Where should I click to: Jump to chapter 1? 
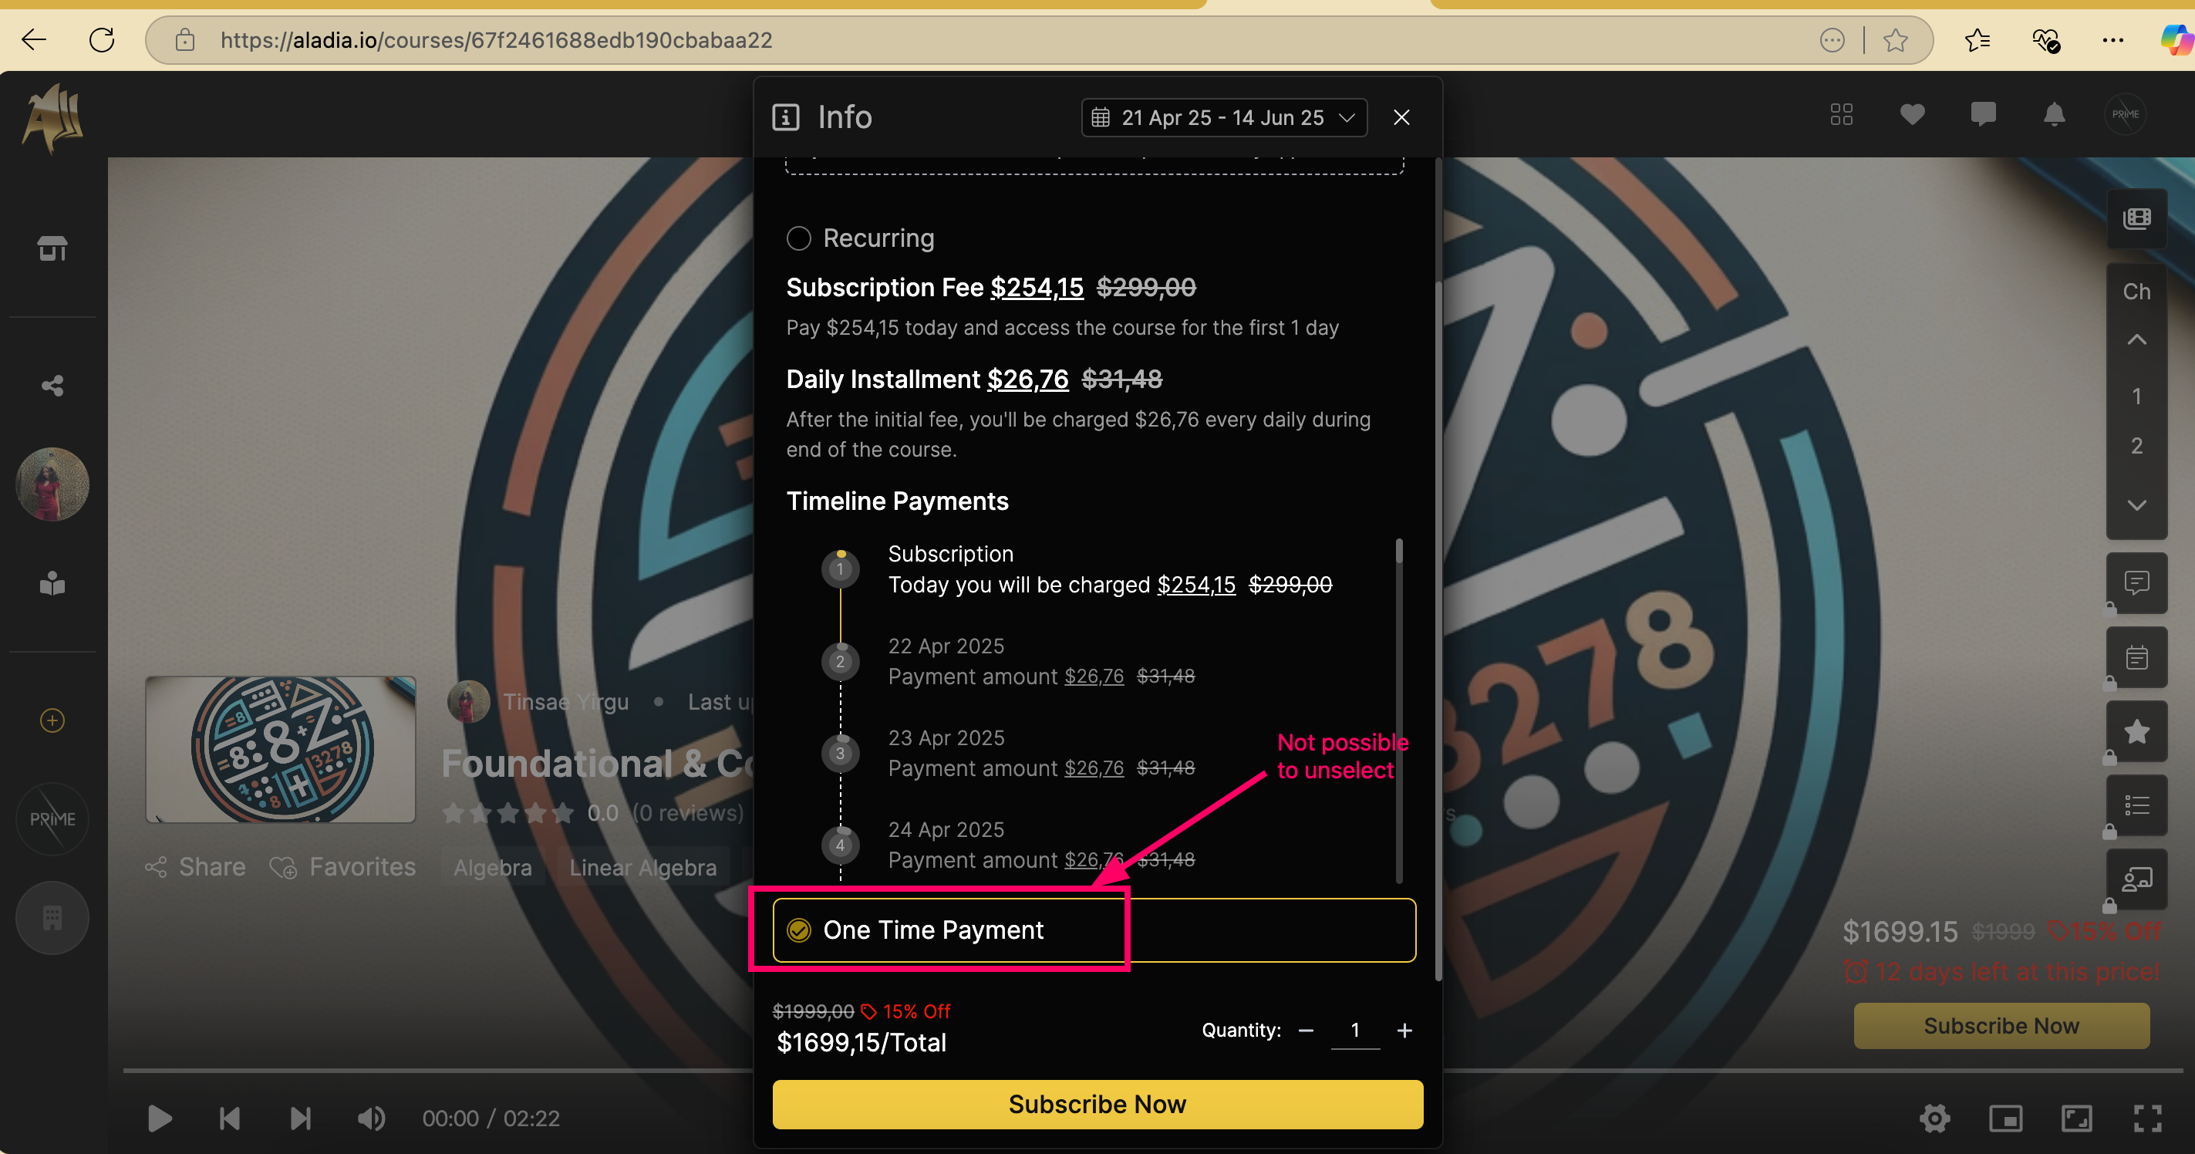(x=2136, y=396)
